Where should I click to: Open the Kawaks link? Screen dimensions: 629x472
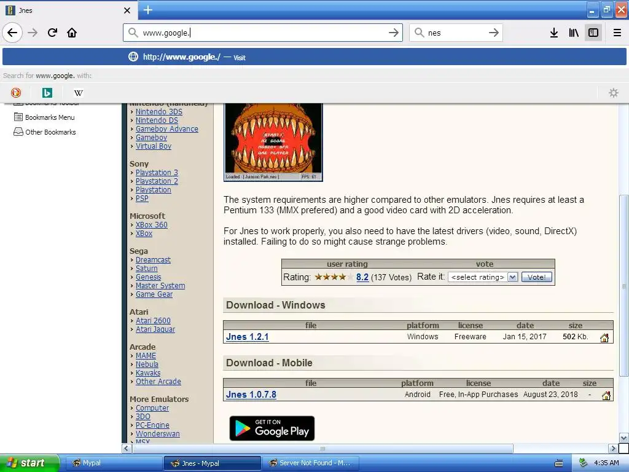tap(147, 373)
